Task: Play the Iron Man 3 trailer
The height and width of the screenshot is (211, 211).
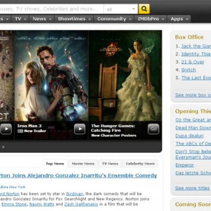Action: pos(80,129)
